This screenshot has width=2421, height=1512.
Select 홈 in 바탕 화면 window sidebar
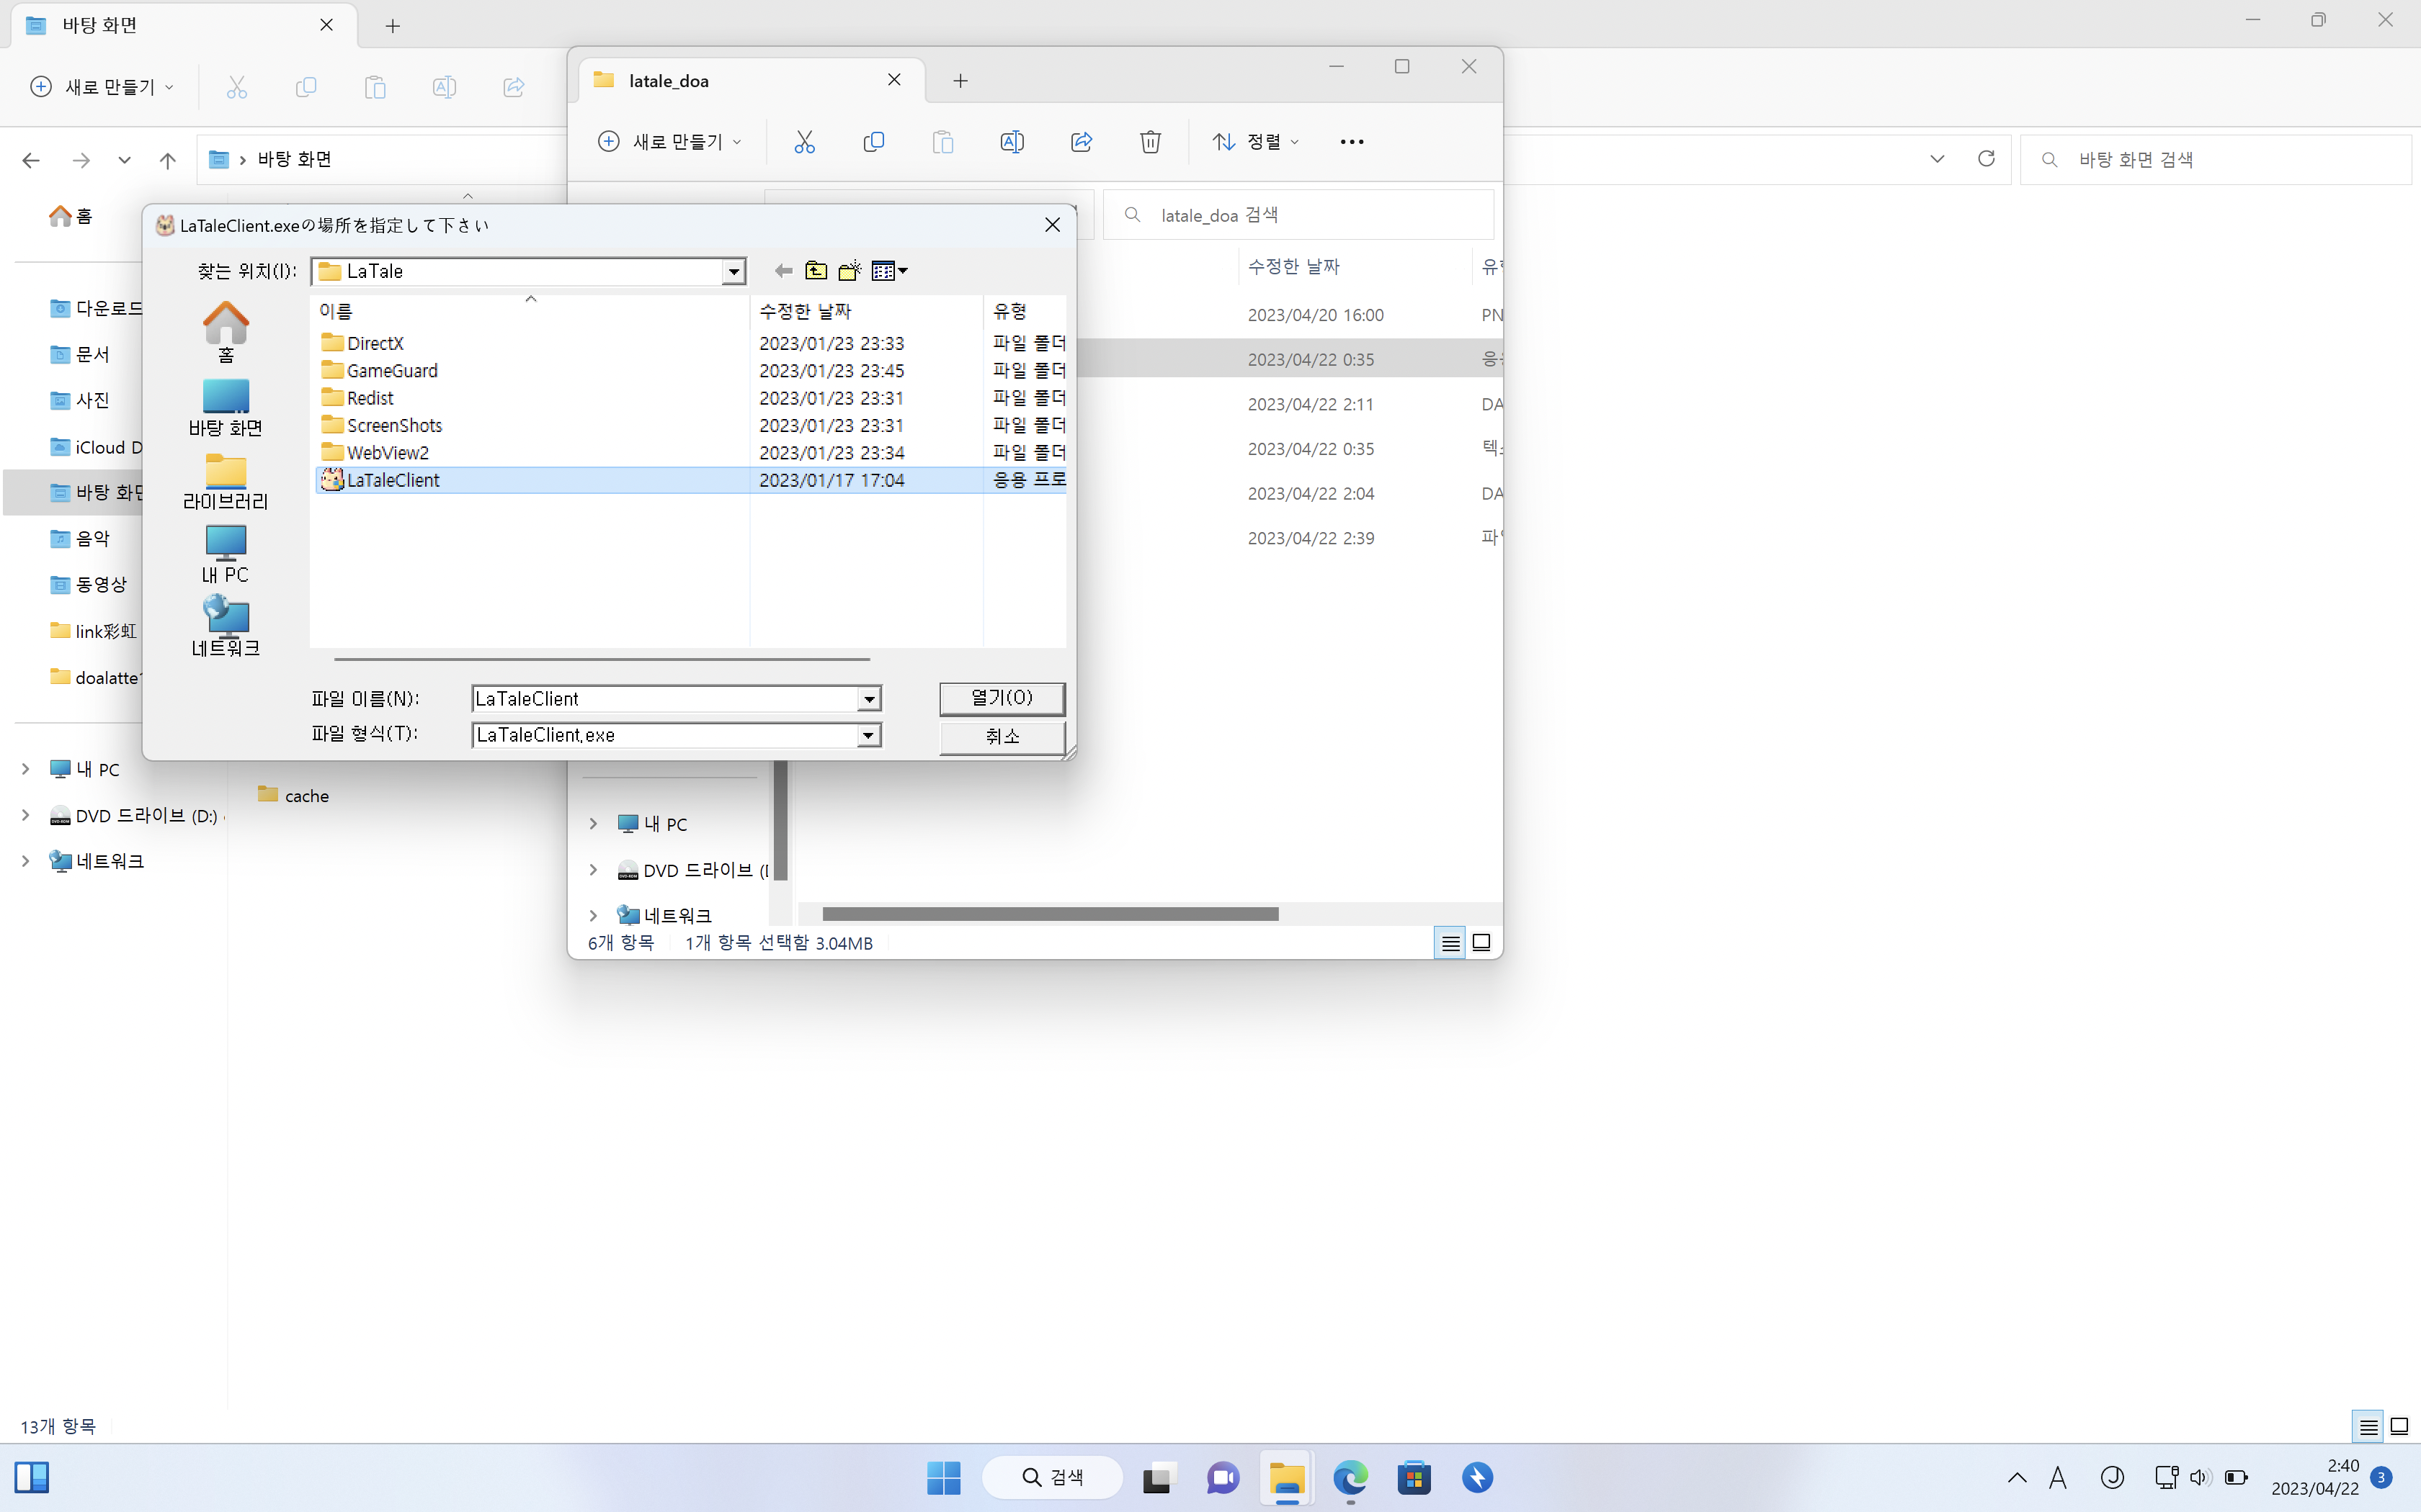click(x=70, y=216)
